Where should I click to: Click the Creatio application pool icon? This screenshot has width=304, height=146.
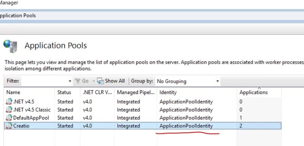coord(9,126)
